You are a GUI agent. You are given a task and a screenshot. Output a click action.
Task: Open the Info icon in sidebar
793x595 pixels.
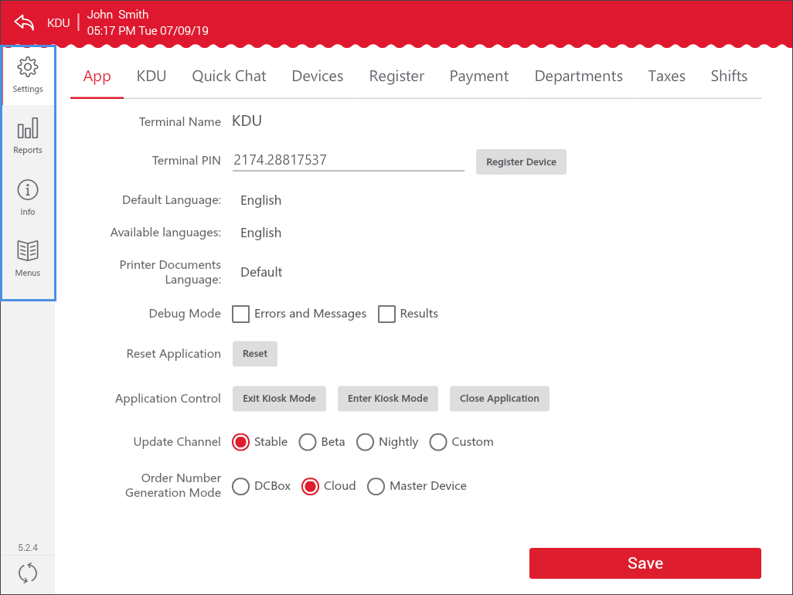pyautogui.click(x=28, y=191)
